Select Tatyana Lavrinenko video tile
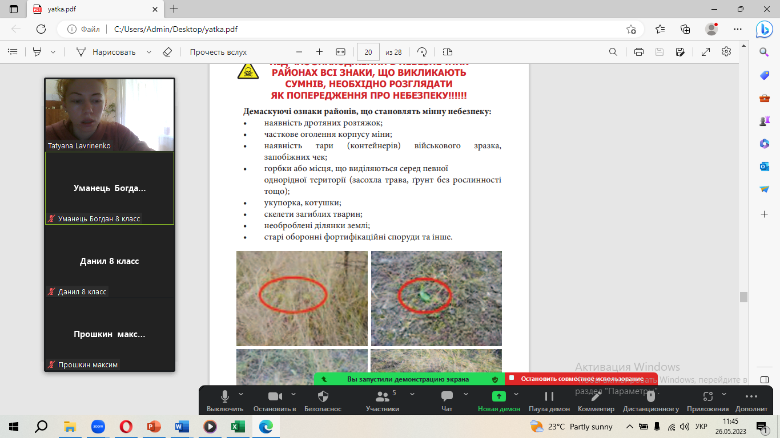The height and width of the screenshot is (438, 780). (x=110, y=115)
